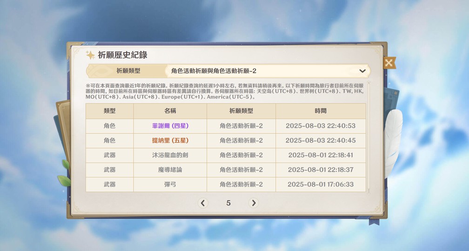Select the 彈弓 entry
The height and width of the screenshot is (251, 469).
170,185
